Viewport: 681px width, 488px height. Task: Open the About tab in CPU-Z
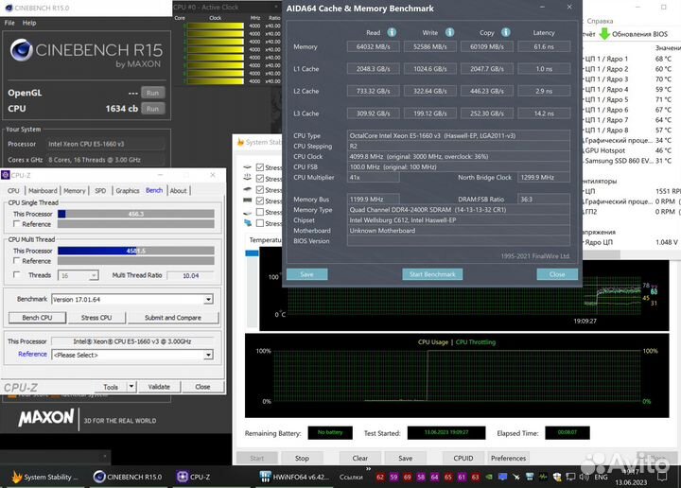178,191
